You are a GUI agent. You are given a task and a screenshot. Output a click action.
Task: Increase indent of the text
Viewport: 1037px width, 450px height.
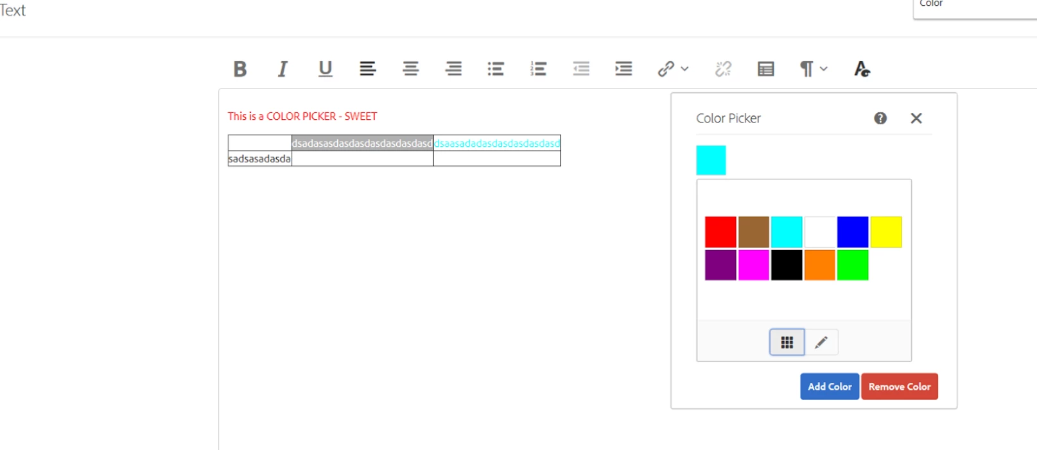[623, 69]
